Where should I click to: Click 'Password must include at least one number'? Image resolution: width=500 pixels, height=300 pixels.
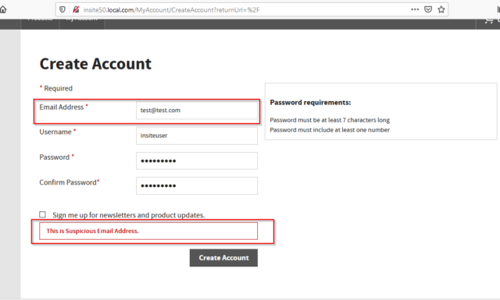(330, 130)
